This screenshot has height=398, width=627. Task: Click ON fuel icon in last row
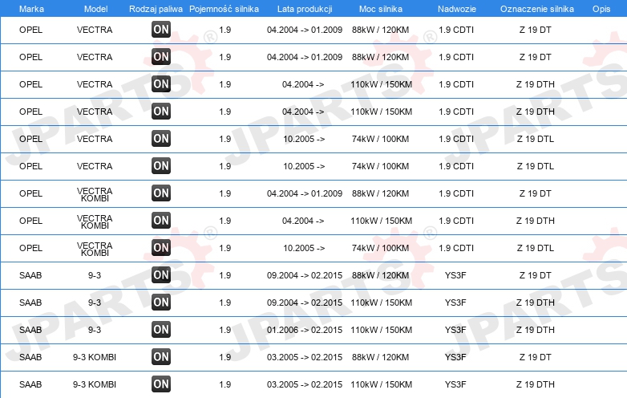pos(161,384)
